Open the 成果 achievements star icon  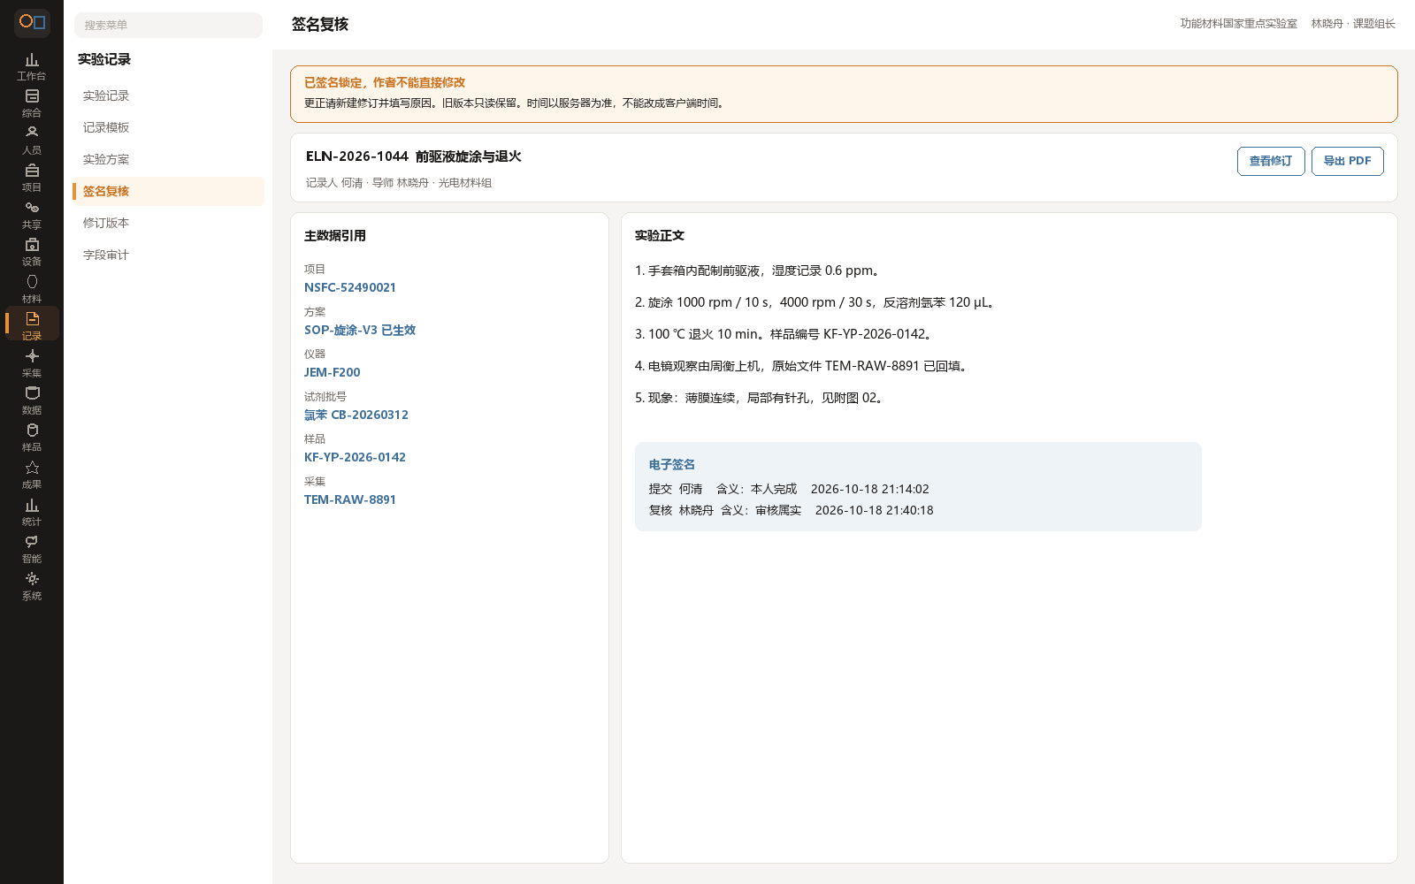pyautogui.click(x=32, y=475)
